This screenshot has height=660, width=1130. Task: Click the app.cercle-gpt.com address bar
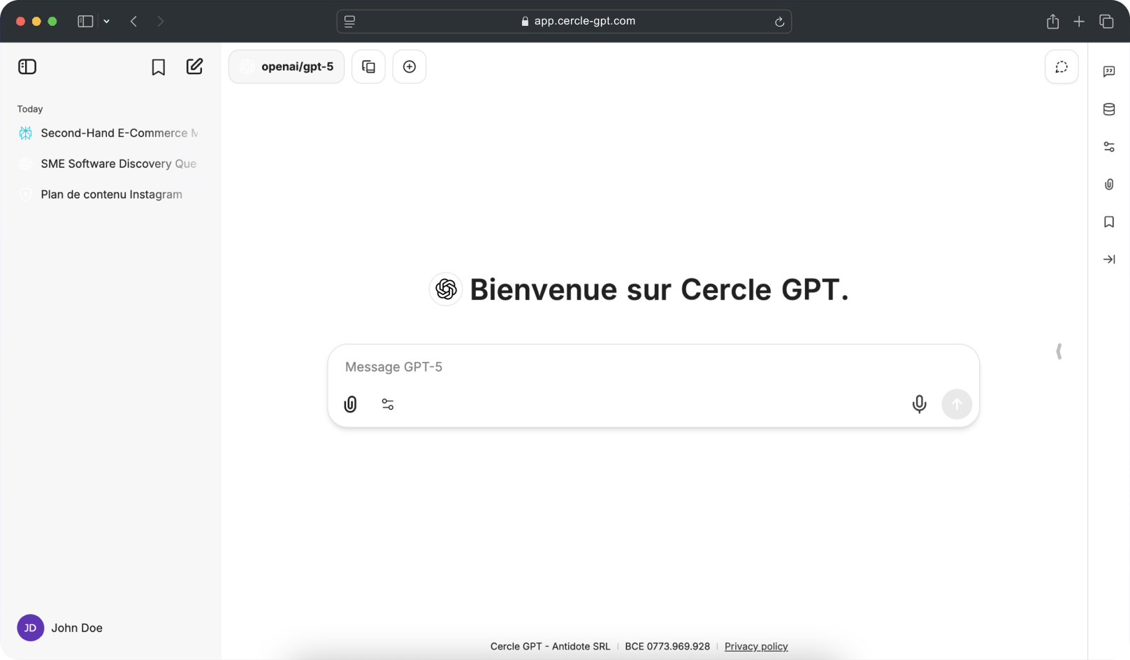pyautogui.click(x=564, y=21)
